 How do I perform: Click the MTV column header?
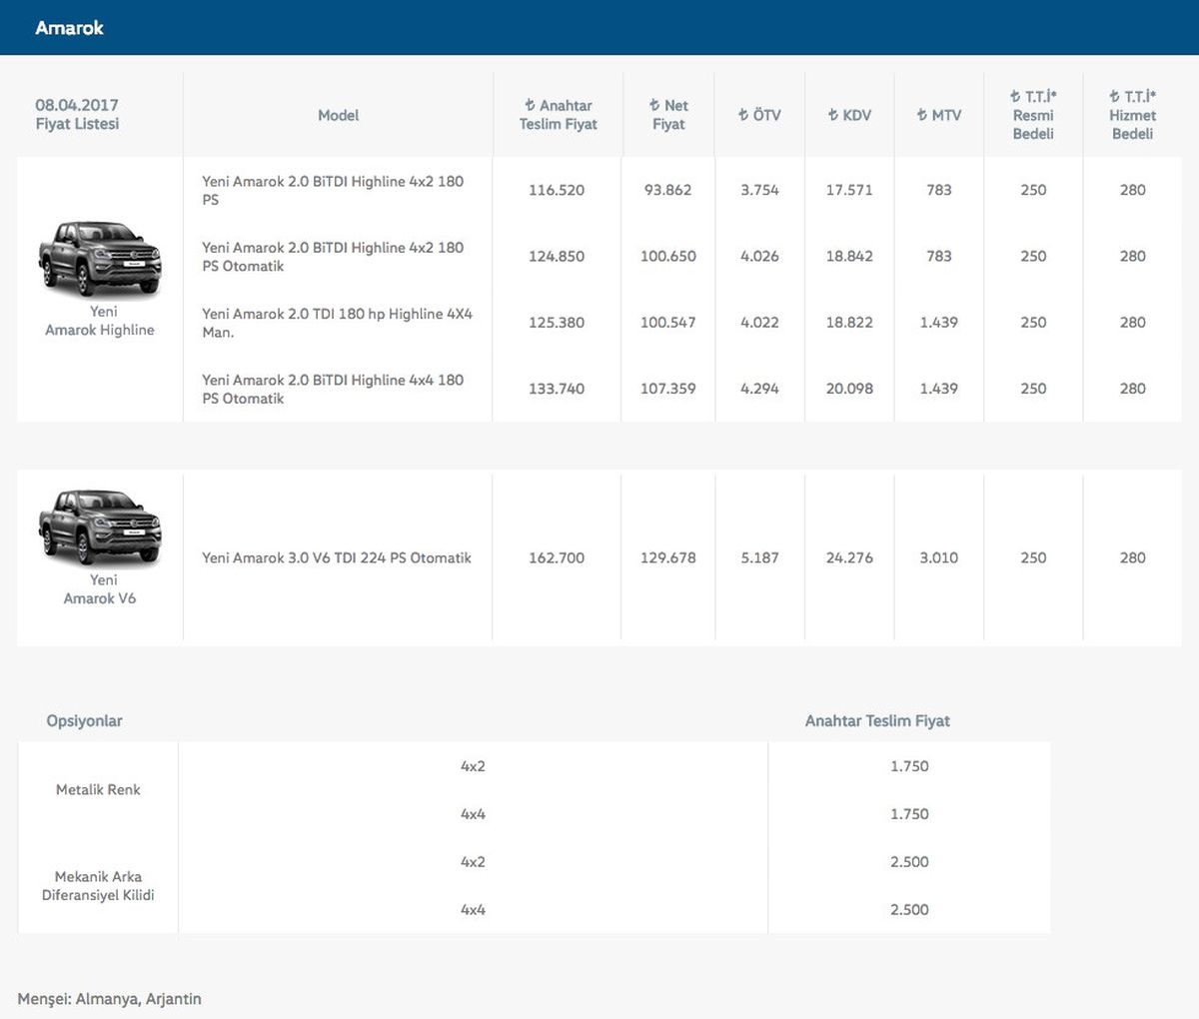(x=939, y=115)
